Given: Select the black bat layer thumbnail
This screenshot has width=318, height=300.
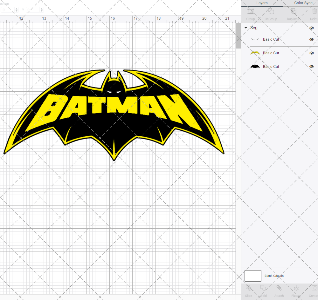Looking at the screenshot, I should 255,67.
